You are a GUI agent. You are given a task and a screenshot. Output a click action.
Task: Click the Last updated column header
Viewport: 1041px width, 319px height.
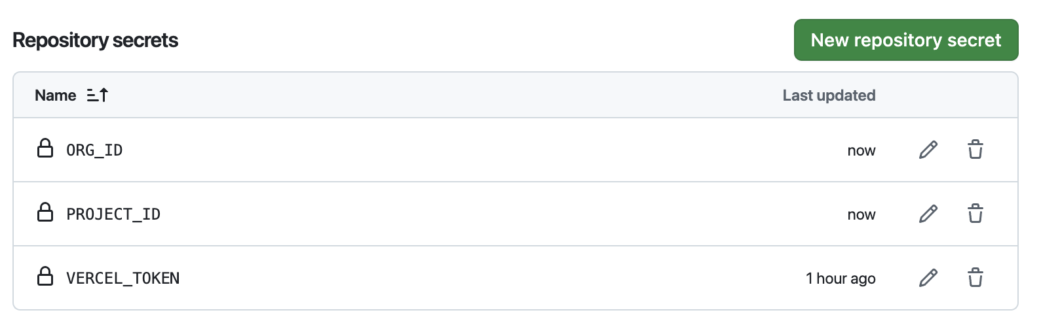[829, 95]
